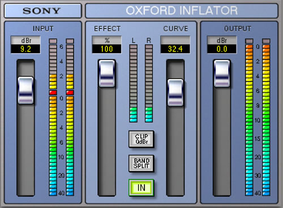Click the OXFORD INFLATOR title bar

point(182,11)
